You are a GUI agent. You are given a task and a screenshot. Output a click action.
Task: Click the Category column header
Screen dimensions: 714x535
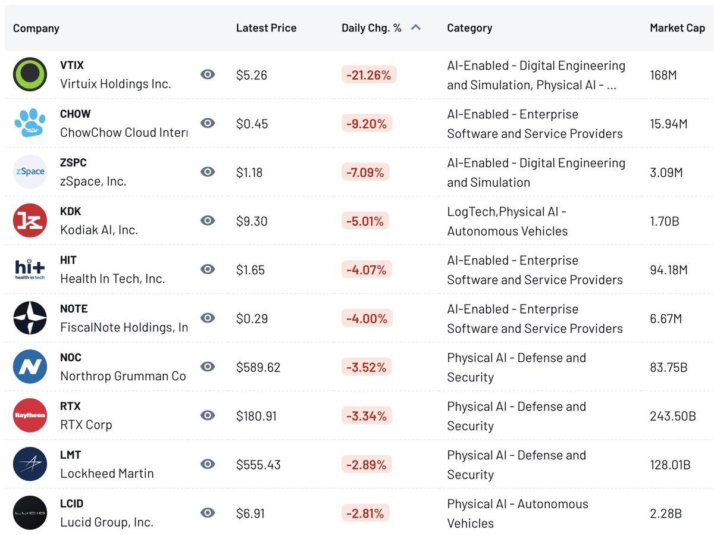click(x=469, y=27)
